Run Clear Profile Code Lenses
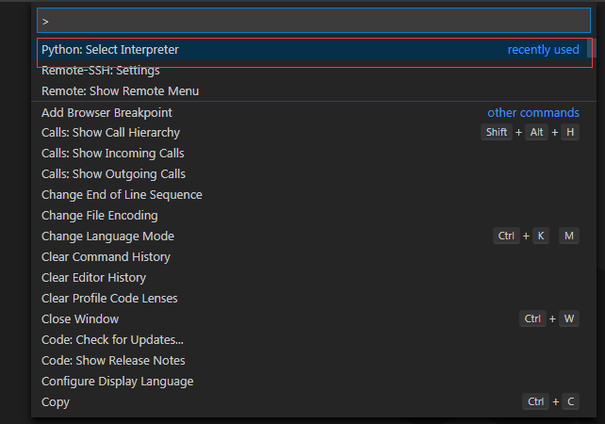 point(313,299)
